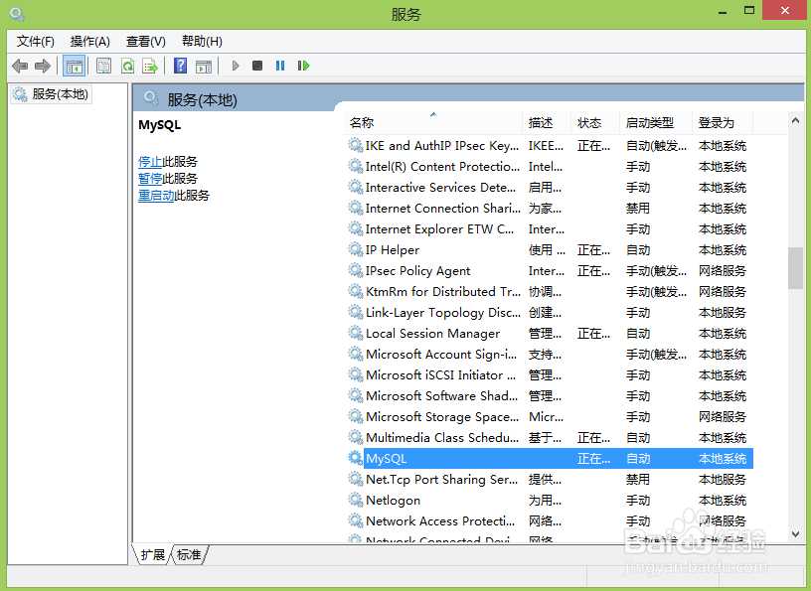Select the Link-Layer Topology Discovery row
The image size is (811, 591).
point(550,312)
